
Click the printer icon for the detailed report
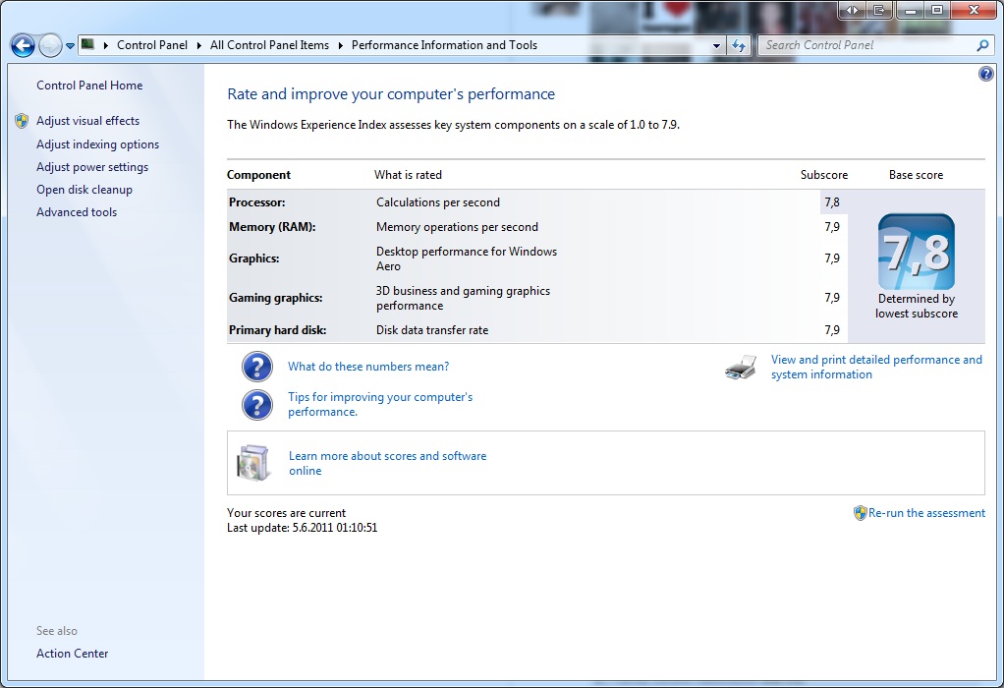pyautogui.click(x=742, y=368)
